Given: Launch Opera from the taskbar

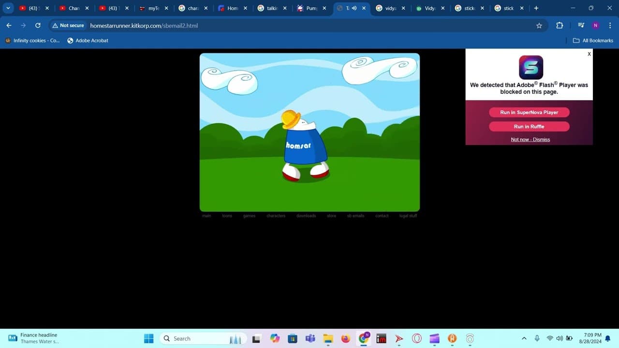Looking at the screenshot, I should tap(416, 338).
